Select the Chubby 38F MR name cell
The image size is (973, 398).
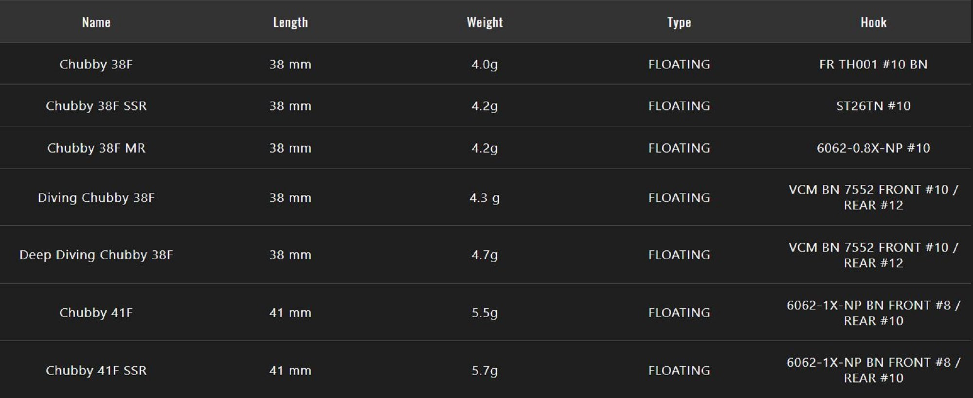(96, 148)
